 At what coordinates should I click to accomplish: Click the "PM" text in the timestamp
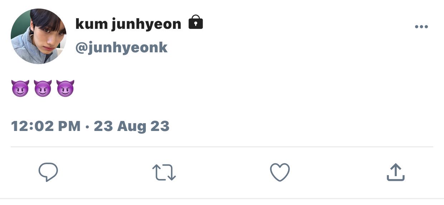[69, 126]
